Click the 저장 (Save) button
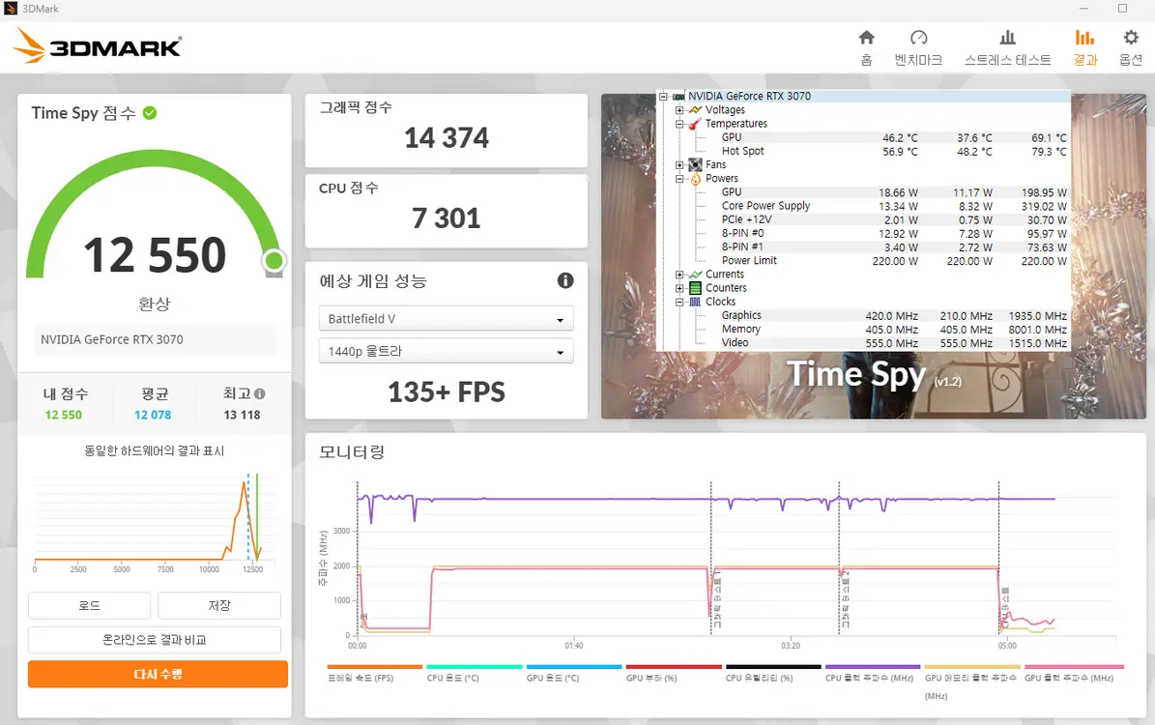The width and height of the screenshot is (1155, 725). point(219,606)
